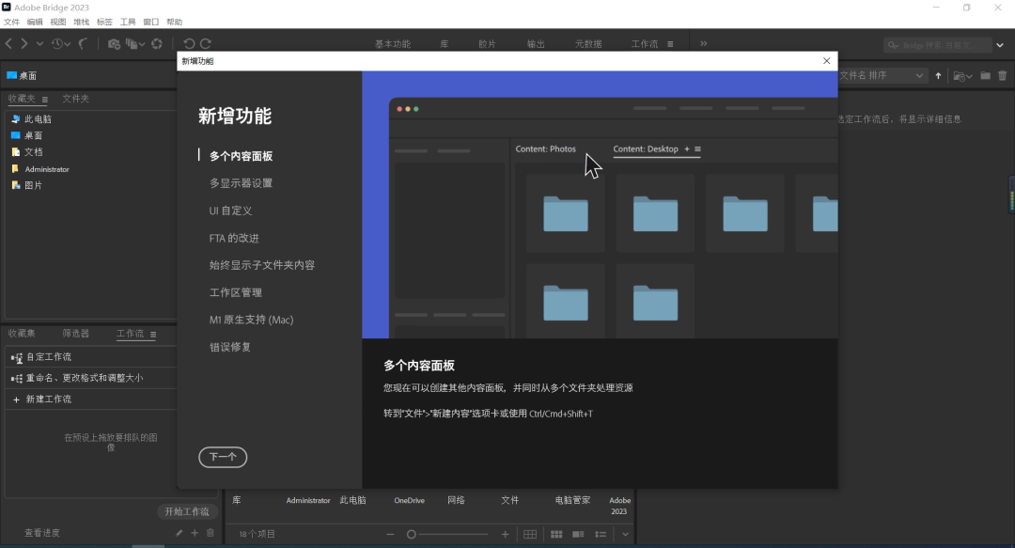The height and width of the screenshot is (548, 1015).
Task: Switch to 胶片 workspace
Action: (x=488, y=44)
